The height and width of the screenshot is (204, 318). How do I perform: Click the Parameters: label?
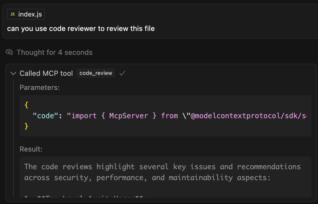[x=40, y=88]
